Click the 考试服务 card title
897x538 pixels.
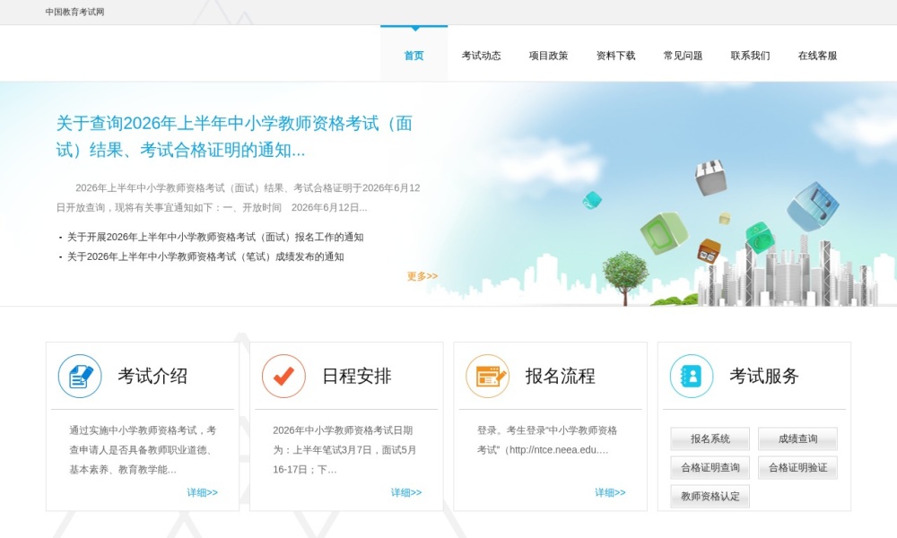(764, 377)
